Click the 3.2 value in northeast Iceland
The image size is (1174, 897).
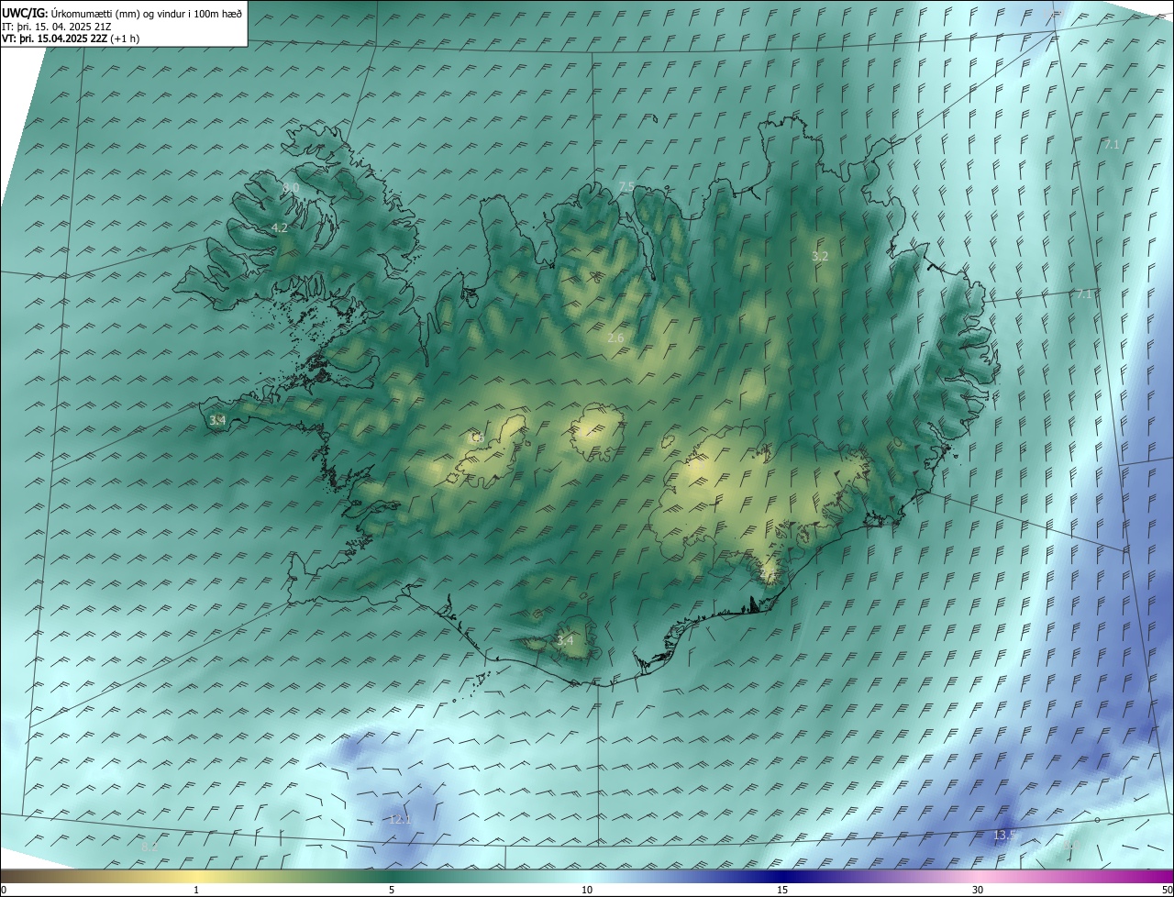[820, 257]
